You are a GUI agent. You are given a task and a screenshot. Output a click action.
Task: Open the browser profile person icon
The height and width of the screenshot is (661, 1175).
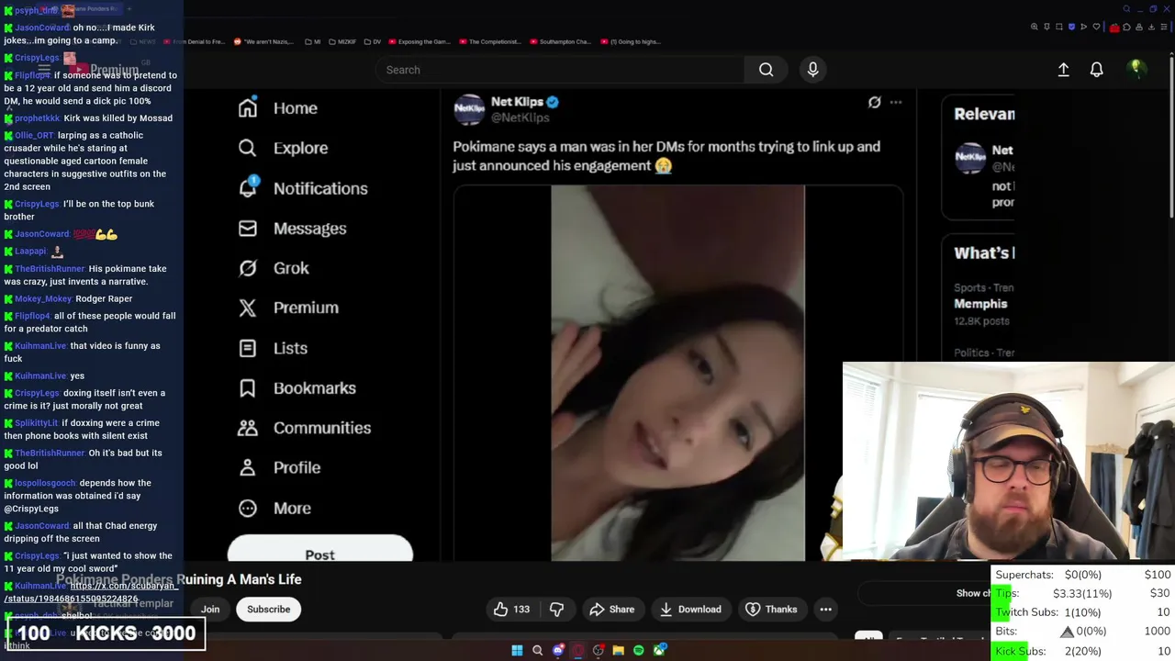(x=1139, y=27)
